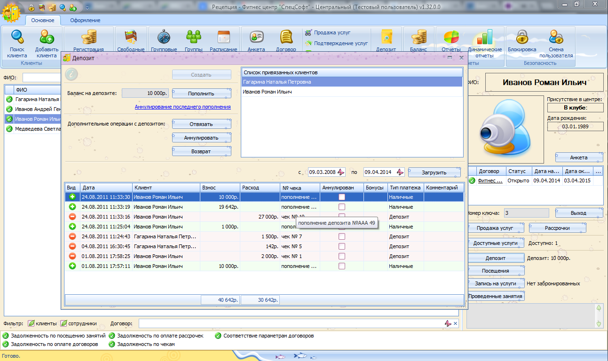Switch to the Оформление ribbon tab
The width and height of the screenshot is (608, 361).
[85, 20]
